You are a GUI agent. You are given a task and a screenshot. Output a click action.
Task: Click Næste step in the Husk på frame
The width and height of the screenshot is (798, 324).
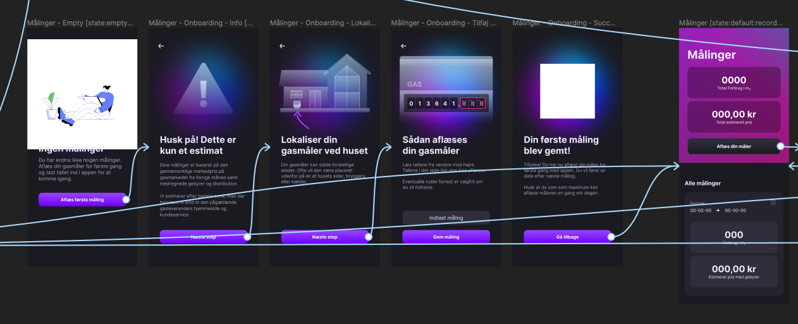[204, 237]
